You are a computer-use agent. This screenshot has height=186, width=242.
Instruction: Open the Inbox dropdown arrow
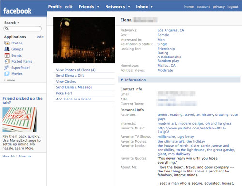[152, 7]
